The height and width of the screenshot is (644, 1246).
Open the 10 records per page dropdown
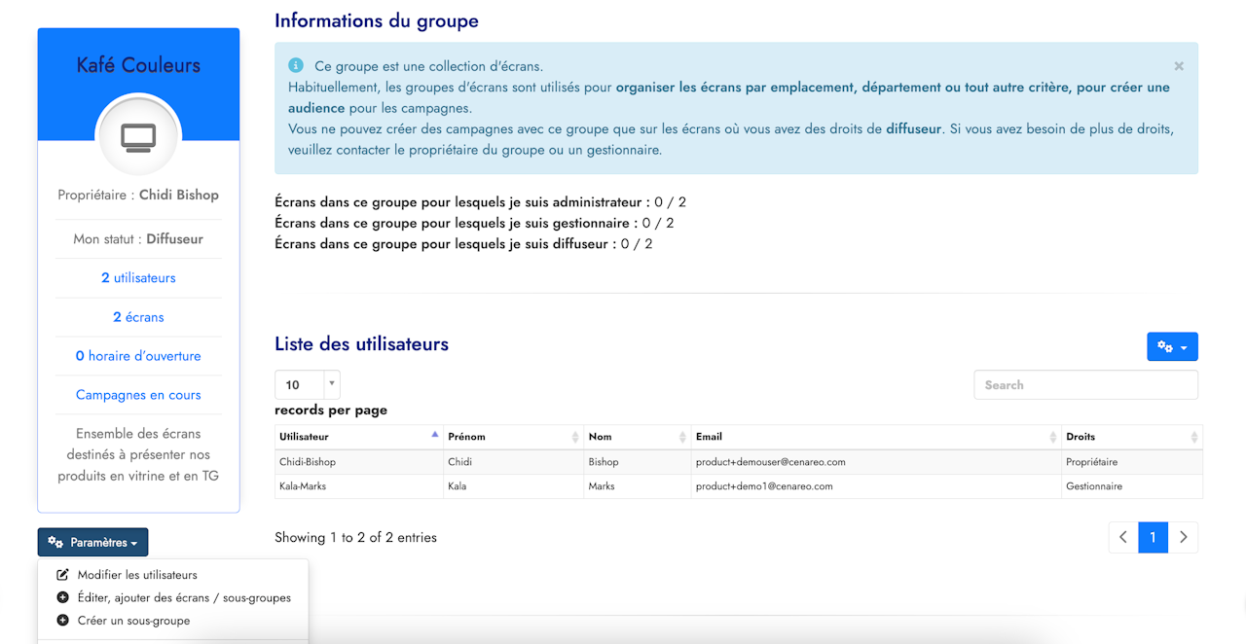click(308, 384)
